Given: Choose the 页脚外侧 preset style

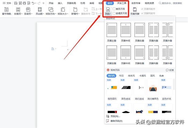Looking at the screenshot, I should click(167, 55).
